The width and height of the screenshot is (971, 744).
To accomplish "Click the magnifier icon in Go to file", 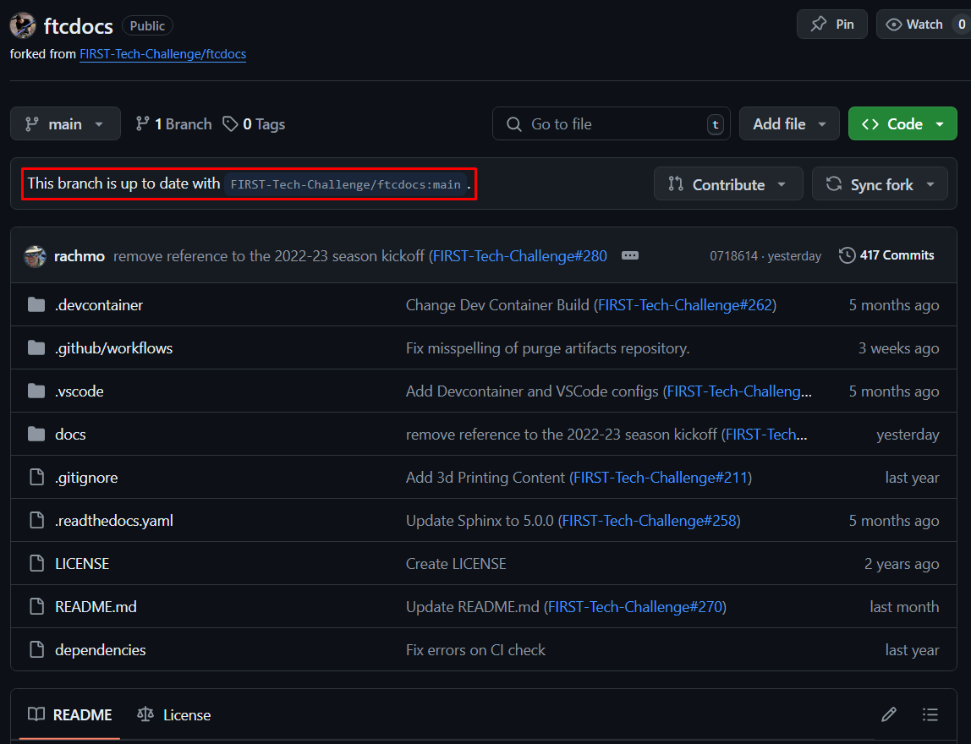I will [x=513, y=123].
